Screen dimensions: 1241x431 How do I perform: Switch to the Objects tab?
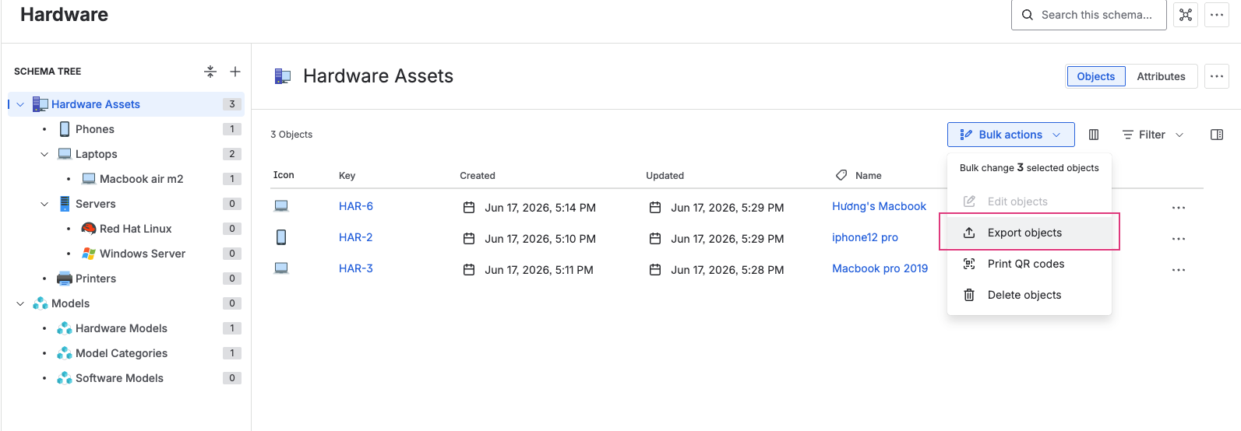pos(1095,76)
